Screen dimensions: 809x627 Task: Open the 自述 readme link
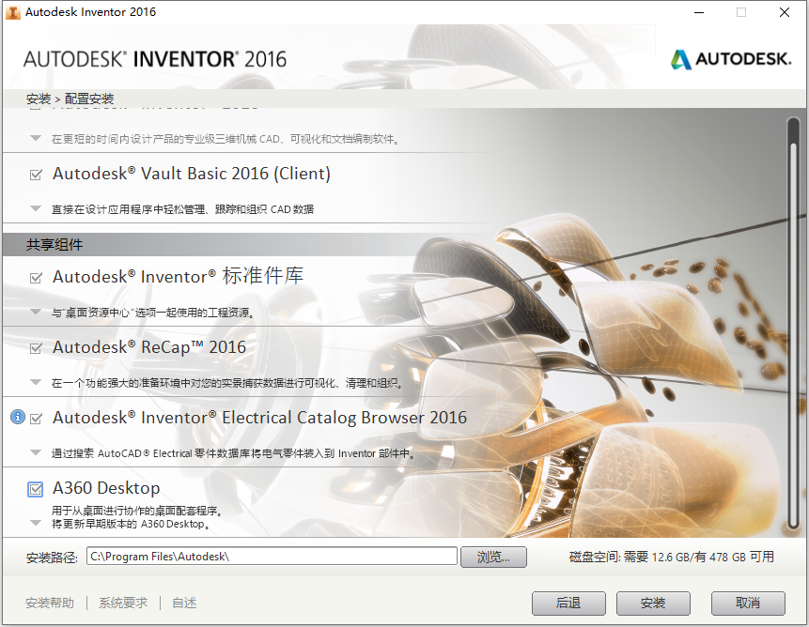click(184, 603)
